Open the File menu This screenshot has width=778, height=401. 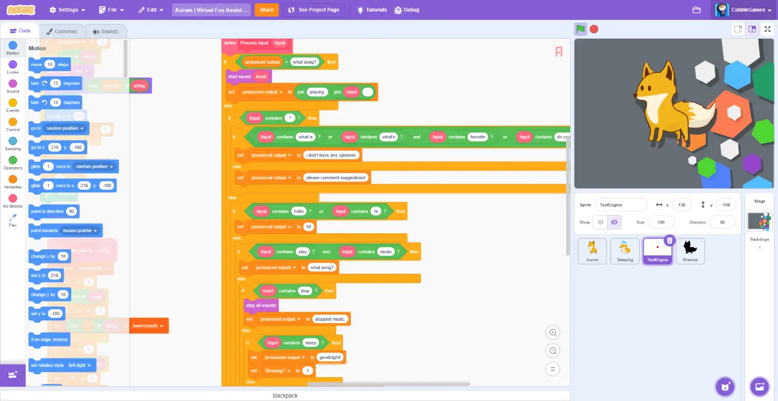tap(111, 10)
